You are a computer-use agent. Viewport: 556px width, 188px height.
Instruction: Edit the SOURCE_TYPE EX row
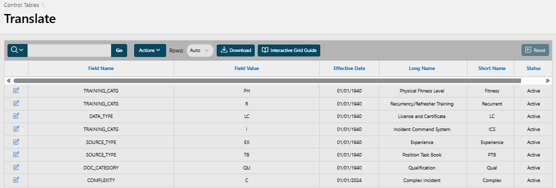click(16, 141)
